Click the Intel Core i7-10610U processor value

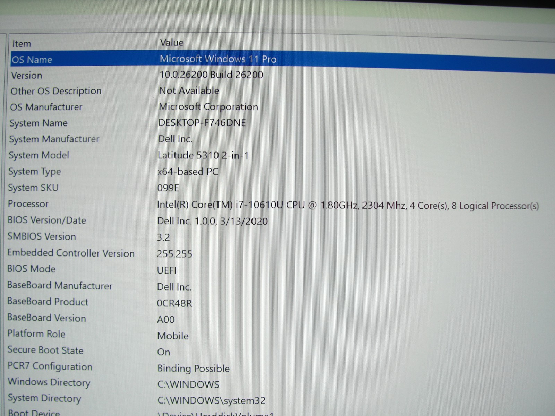pyautogui.click(x=348, y=206)
